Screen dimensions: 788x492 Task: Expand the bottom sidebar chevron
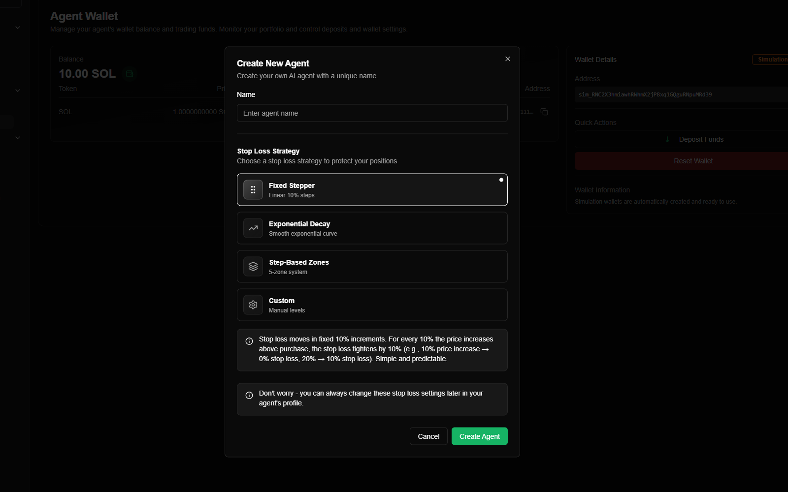17,138
